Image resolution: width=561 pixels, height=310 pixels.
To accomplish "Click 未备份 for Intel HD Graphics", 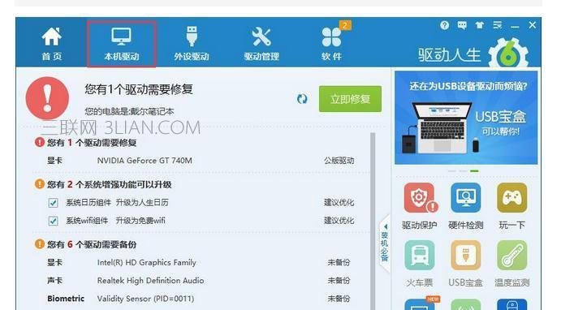I will coord(339,262).
